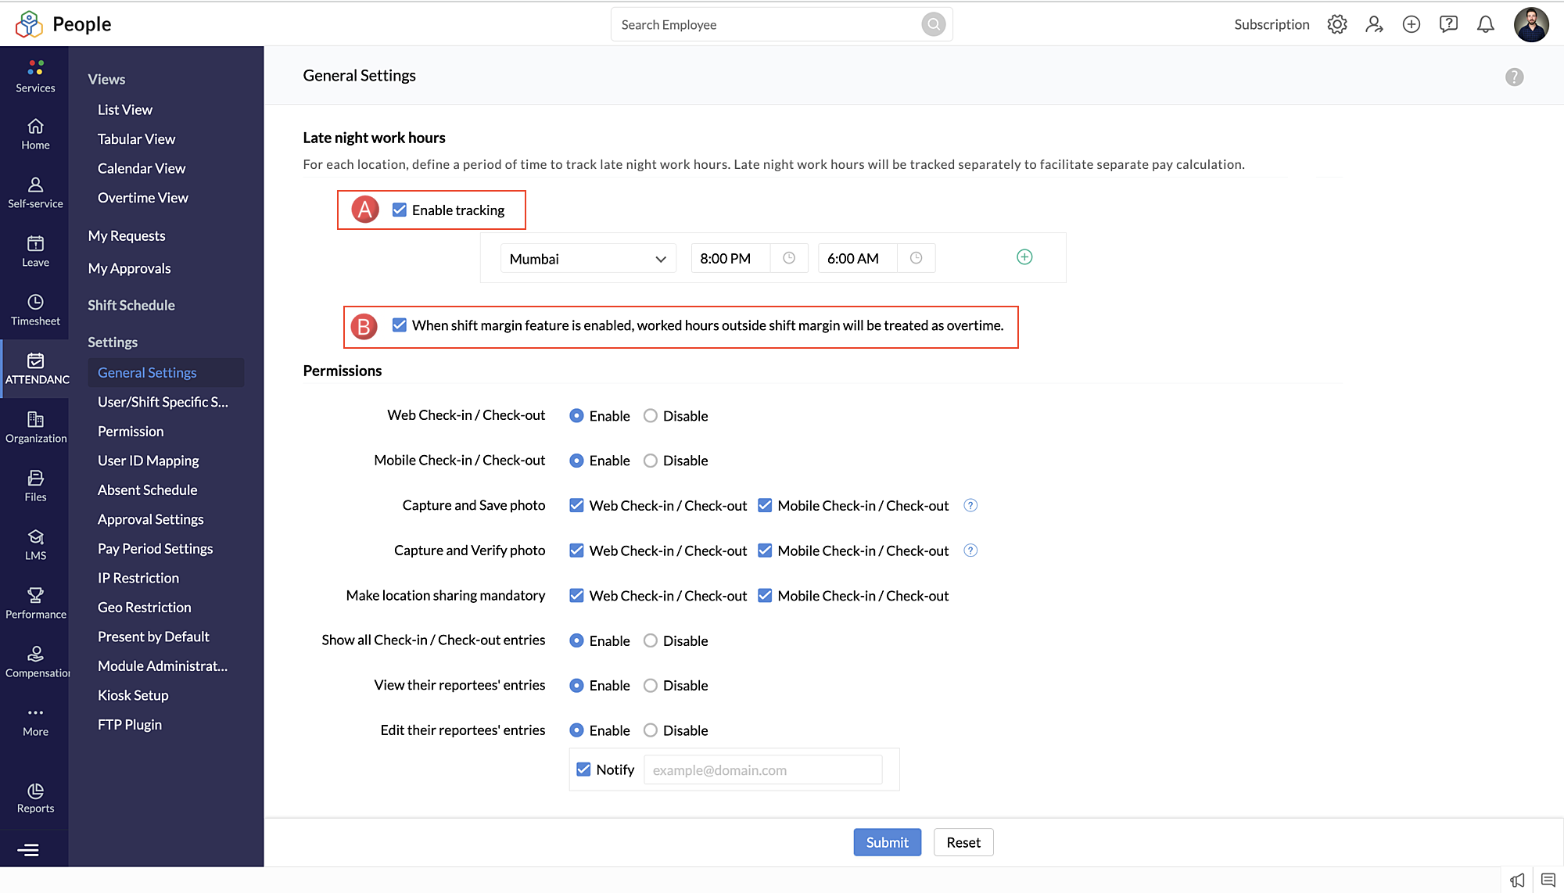The height and width of the screenshot is (893, 1564).
Task: Toggle the Enable tracking checkbox
Action: point(400,210)
